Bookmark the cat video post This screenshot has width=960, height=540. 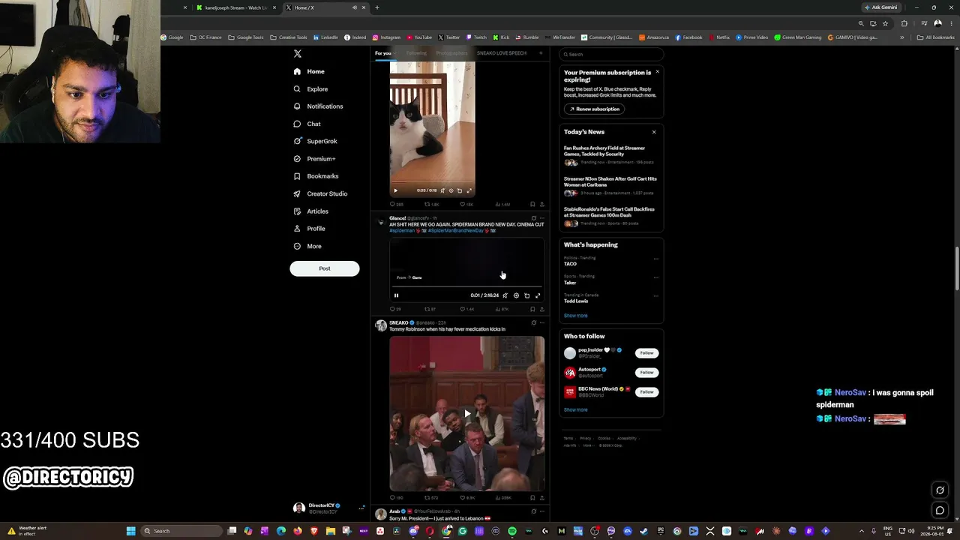(532, 204)
